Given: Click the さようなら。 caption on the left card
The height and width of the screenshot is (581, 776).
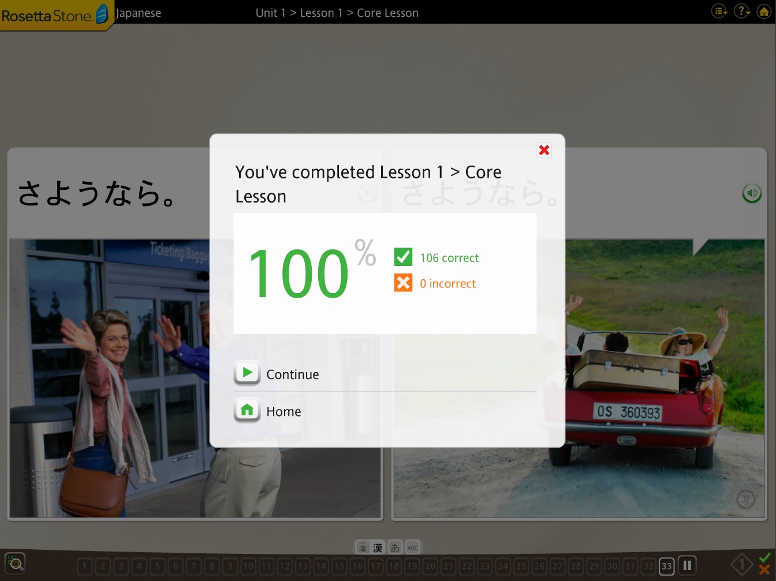Looking at the screenshot, I should click(x=96, y=193).
